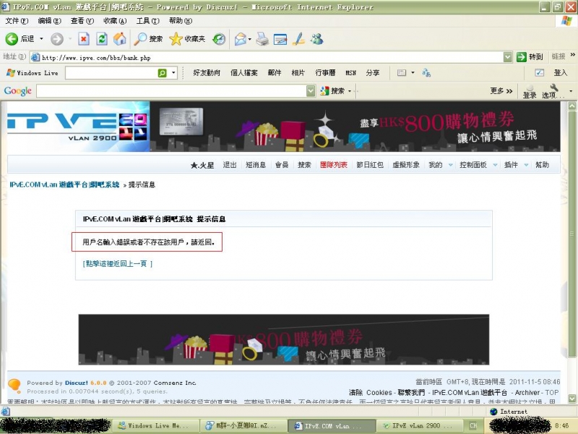This screenshot has width=578, height=434.
Task: Open the History icon in the toolbar
Action: (x=218, y=39)
